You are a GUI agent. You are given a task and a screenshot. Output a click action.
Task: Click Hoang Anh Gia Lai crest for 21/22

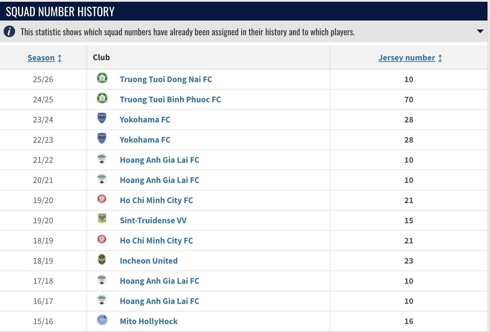(x=102, y=159)
